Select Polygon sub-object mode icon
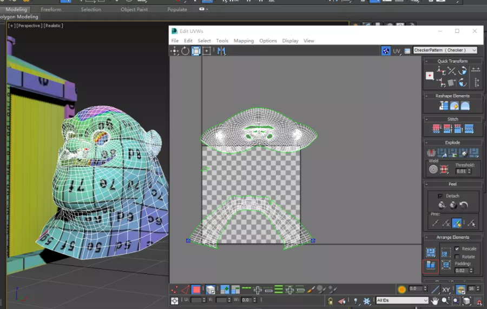This screenshot has width=487, height=309. (196, 290)
